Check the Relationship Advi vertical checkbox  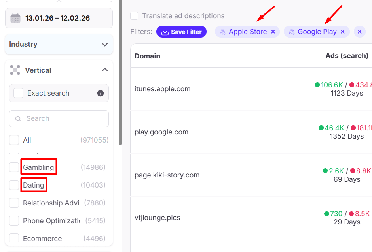(14, 203)
